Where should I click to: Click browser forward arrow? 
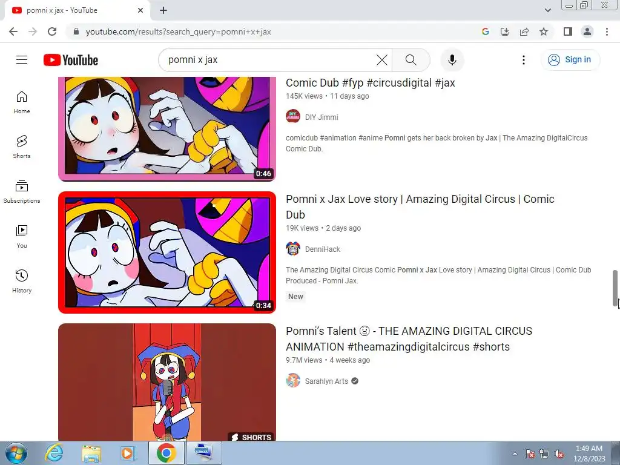click(x=33, y=31)
